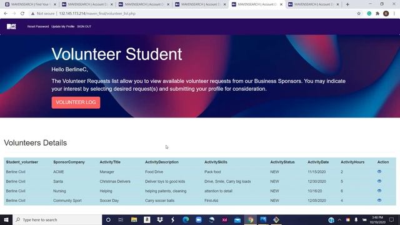
Task: View the ACME Food Drive row eye icon
Action: [x=379, y=172]
